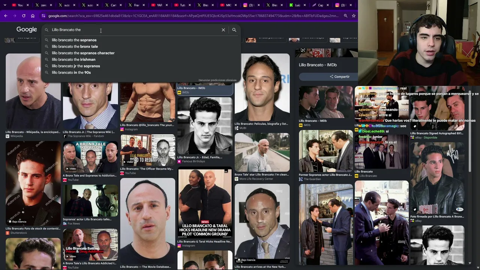This screenshot has height=270, width=480.
Task: Open MUBI 'Películas, biografía' image result
Action: [262, 87]
